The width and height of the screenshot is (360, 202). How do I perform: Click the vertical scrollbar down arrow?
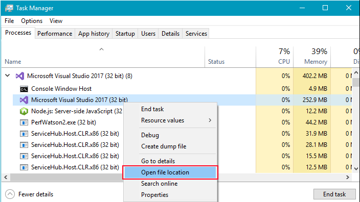pos(356,169)
